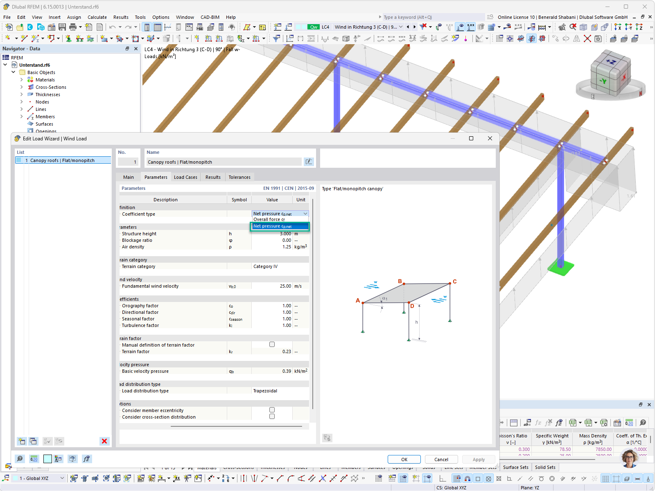This screenshot has width=655, height=491.
Task: Go to the next load case arrow
Action: [x=414, y=27]
